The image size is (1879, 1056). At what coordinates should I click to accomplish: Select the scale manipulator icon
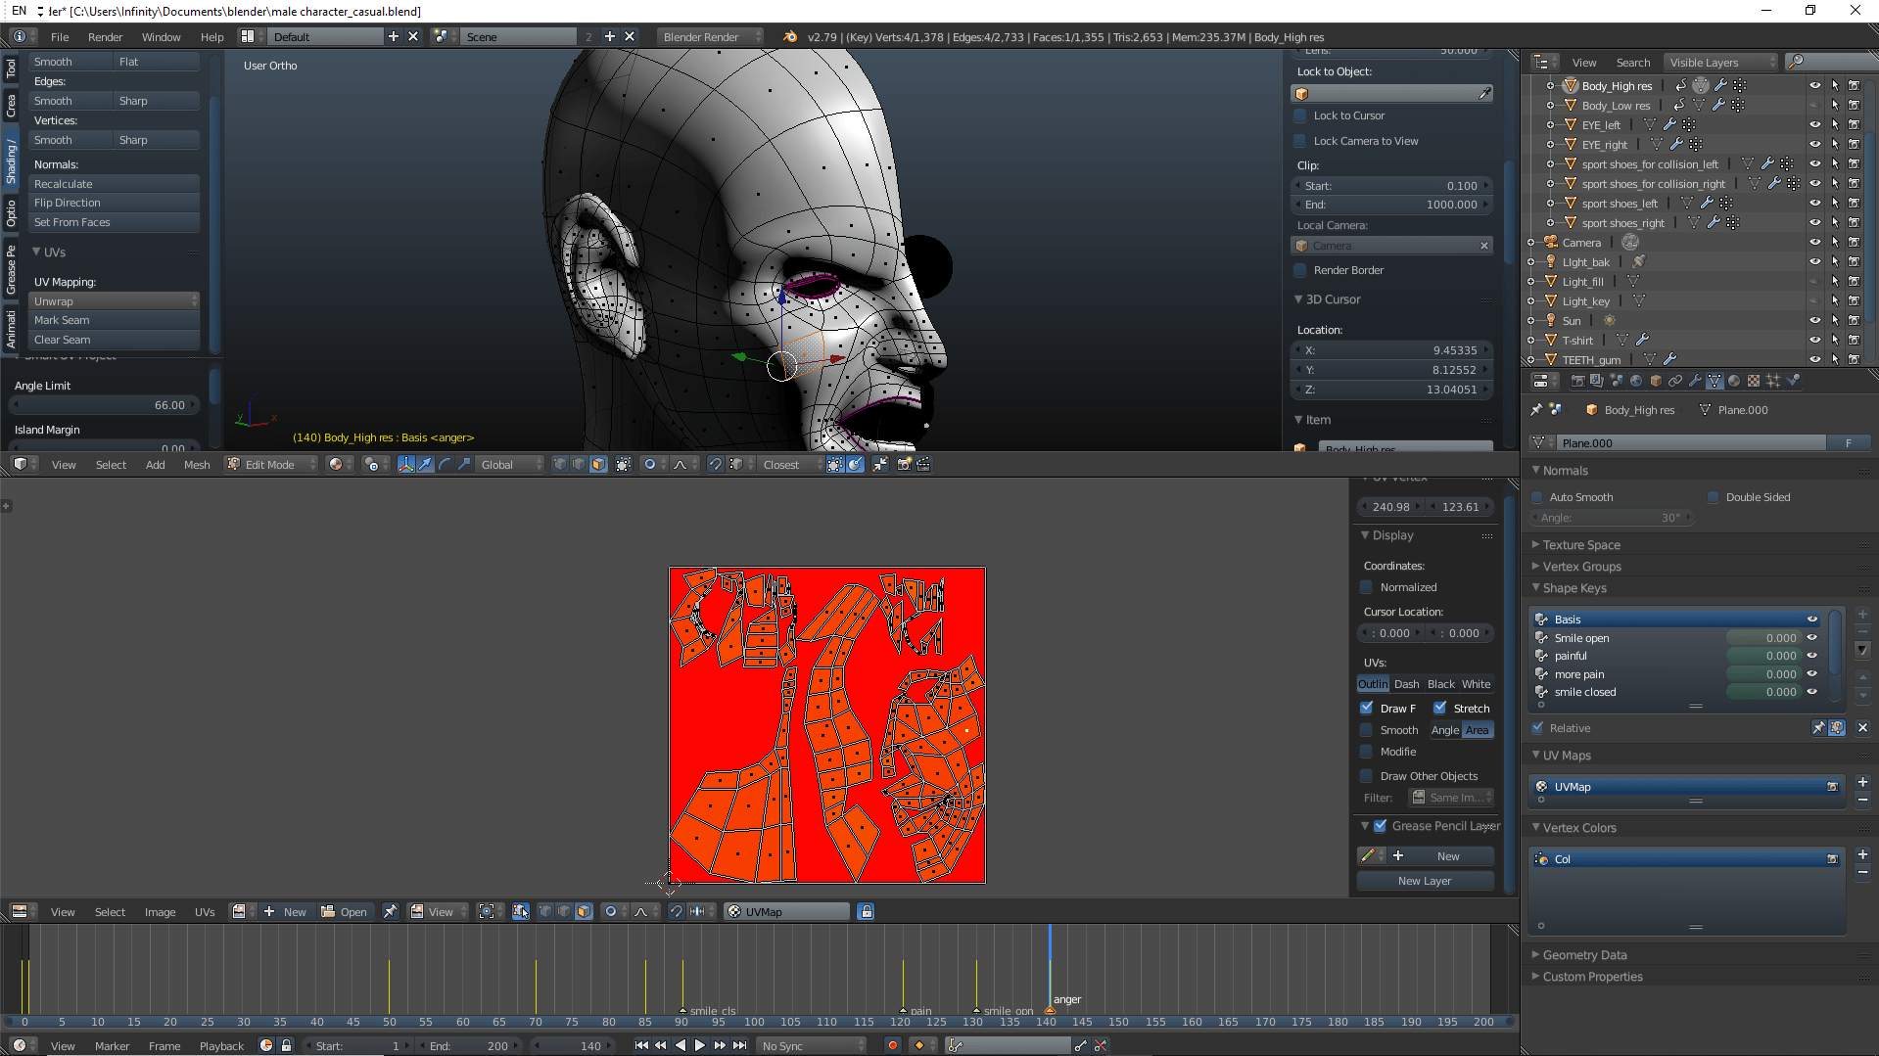464,465
